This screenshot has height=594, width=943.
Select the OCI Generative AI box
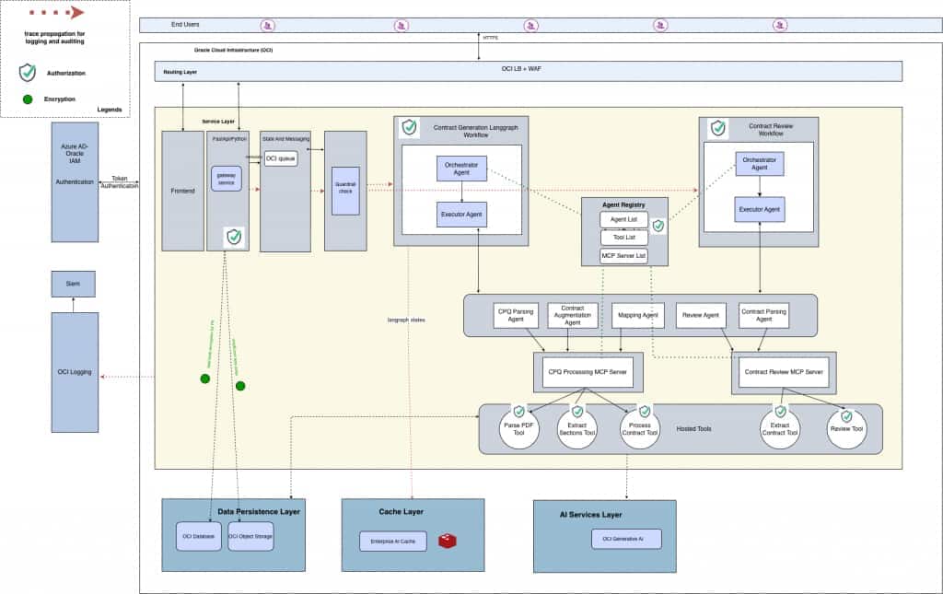click(x=626, y=539)
